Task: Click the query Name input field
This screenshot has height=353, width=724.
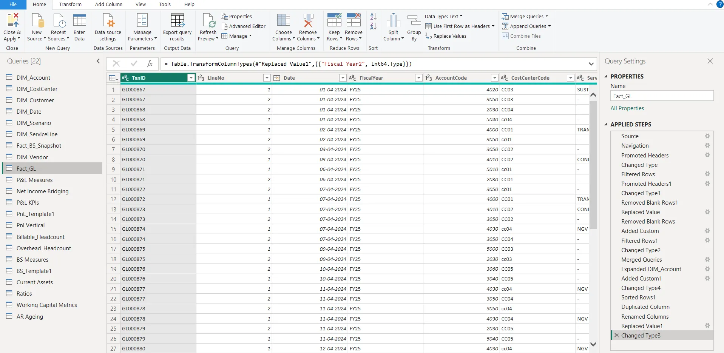Action: (x=662, y=96)
